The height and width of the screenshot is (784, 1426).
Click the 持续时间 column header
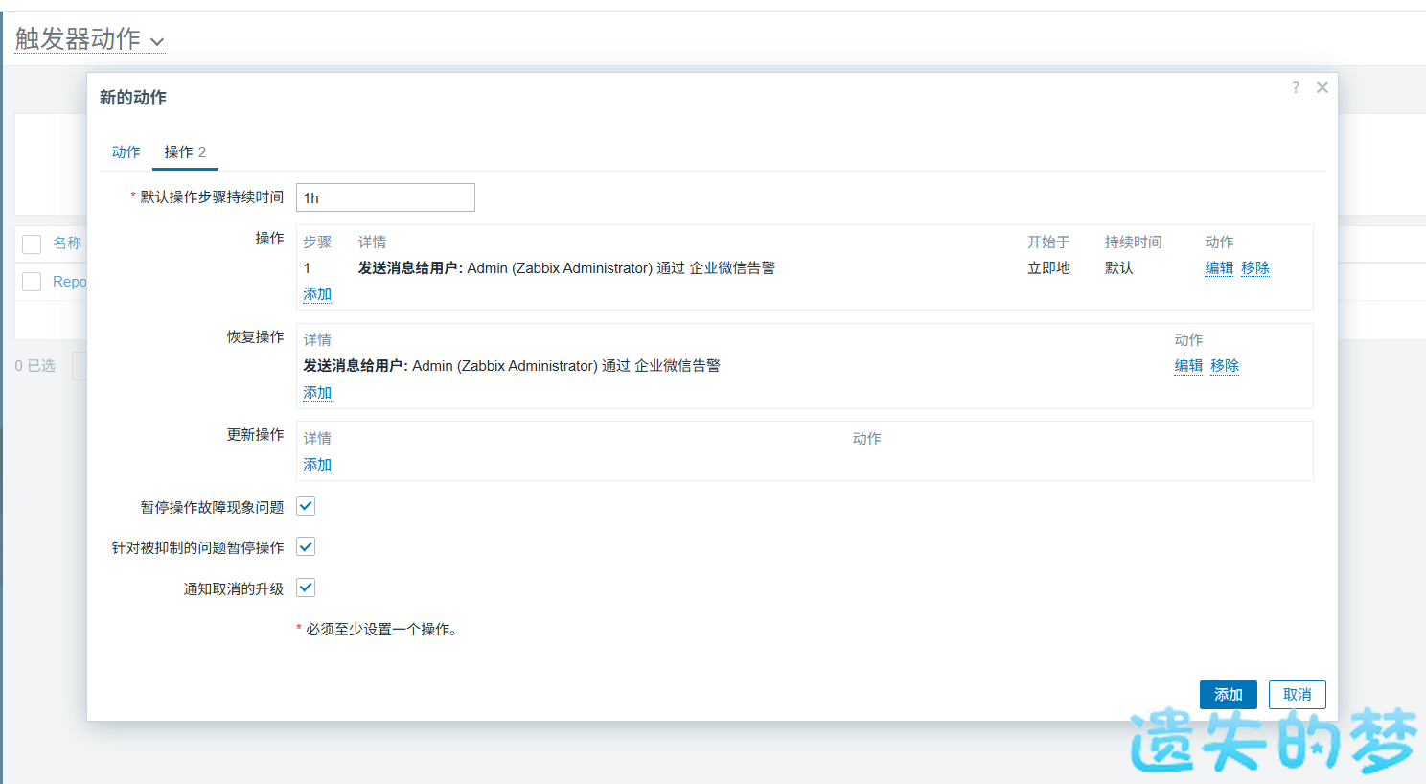1134,242
